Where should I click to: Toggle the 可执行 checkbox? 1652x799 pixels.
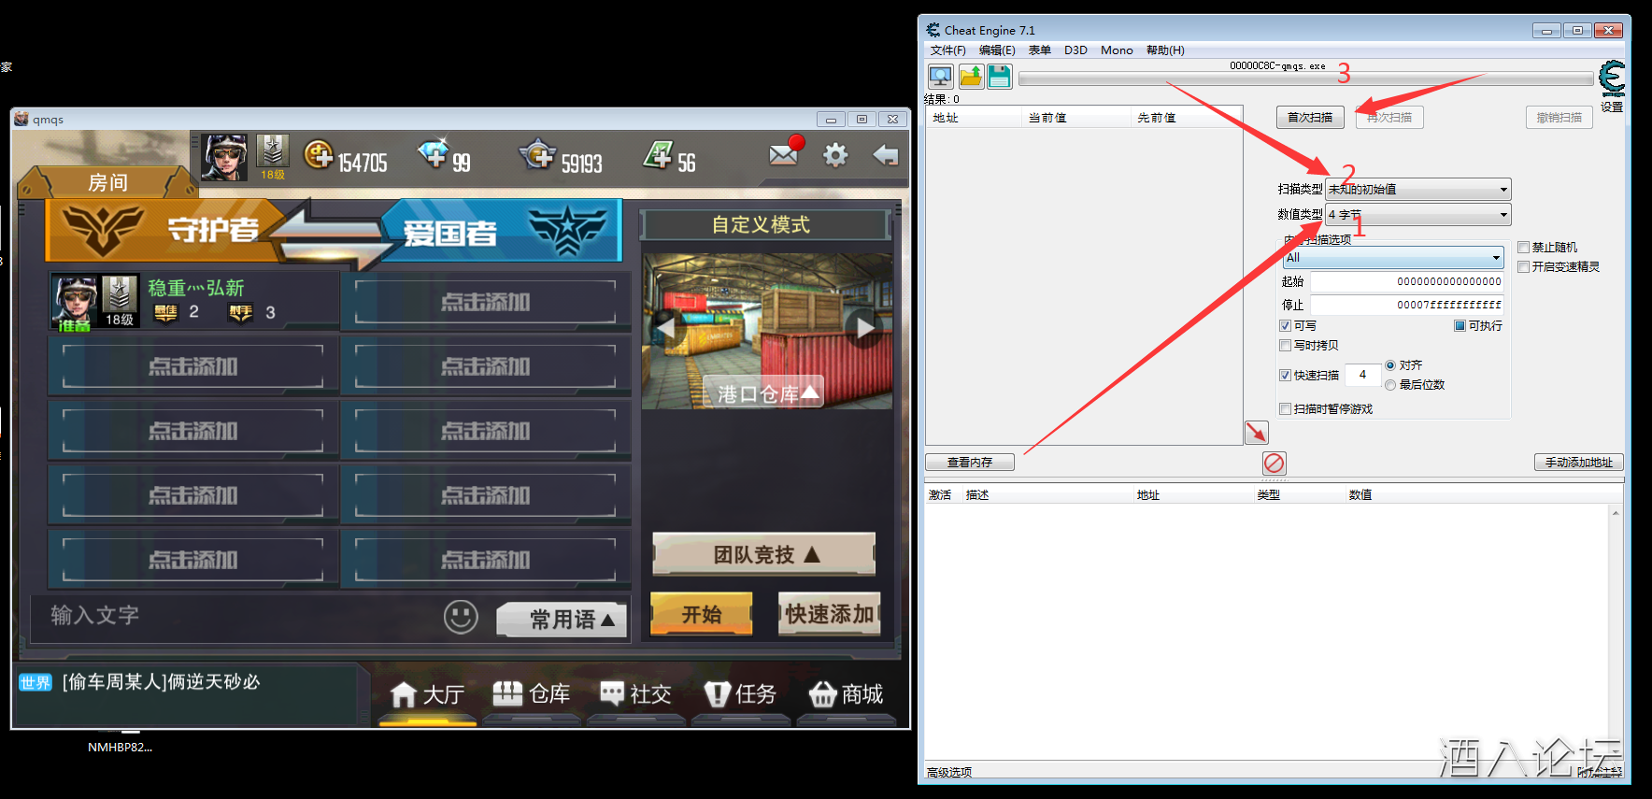1460,326
